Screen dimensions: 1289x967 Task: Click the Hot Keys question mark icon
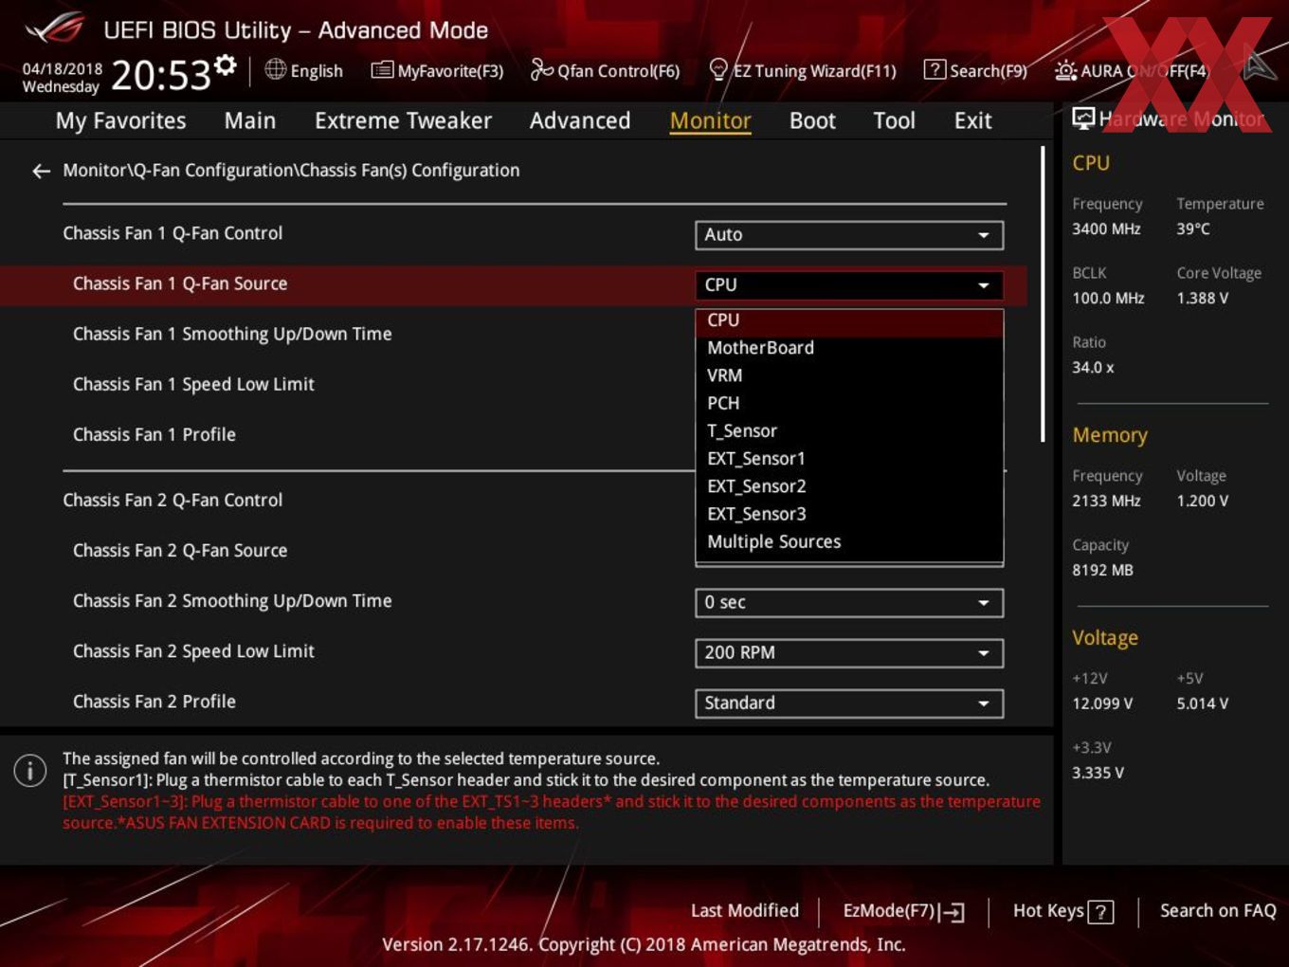[x=1100, y=912]
